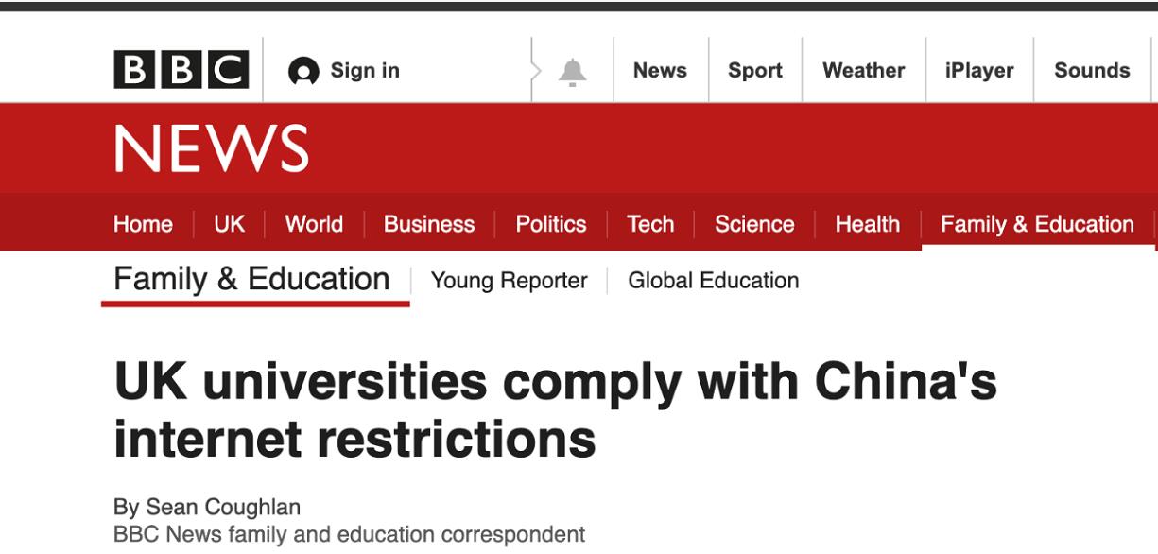Select the Home tab in news navigation
The height and width of the screenshot is (554, 1158).
143,224
